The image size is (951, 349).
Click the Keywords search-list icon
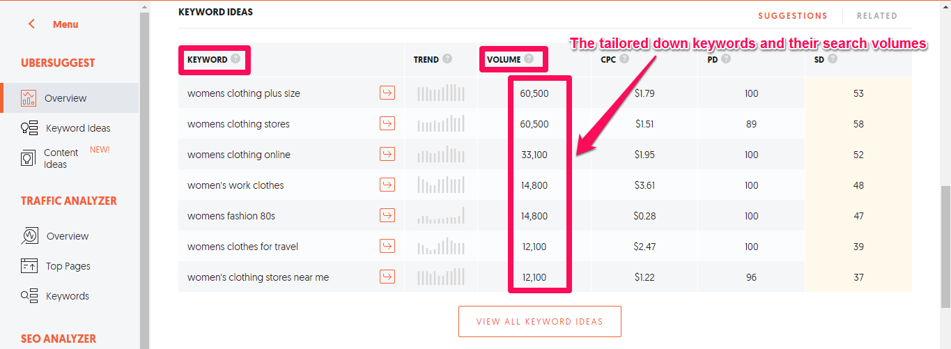pyautogui.click(x=29, y=296)
